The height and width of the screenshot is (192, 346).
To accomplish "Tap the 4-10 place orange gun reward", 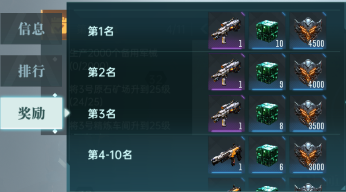I will [227, 155].
